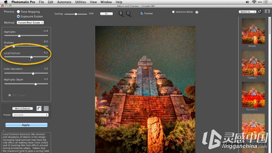Select the Exposure Fusion process
272x153 pixels.
pos(18,16)
